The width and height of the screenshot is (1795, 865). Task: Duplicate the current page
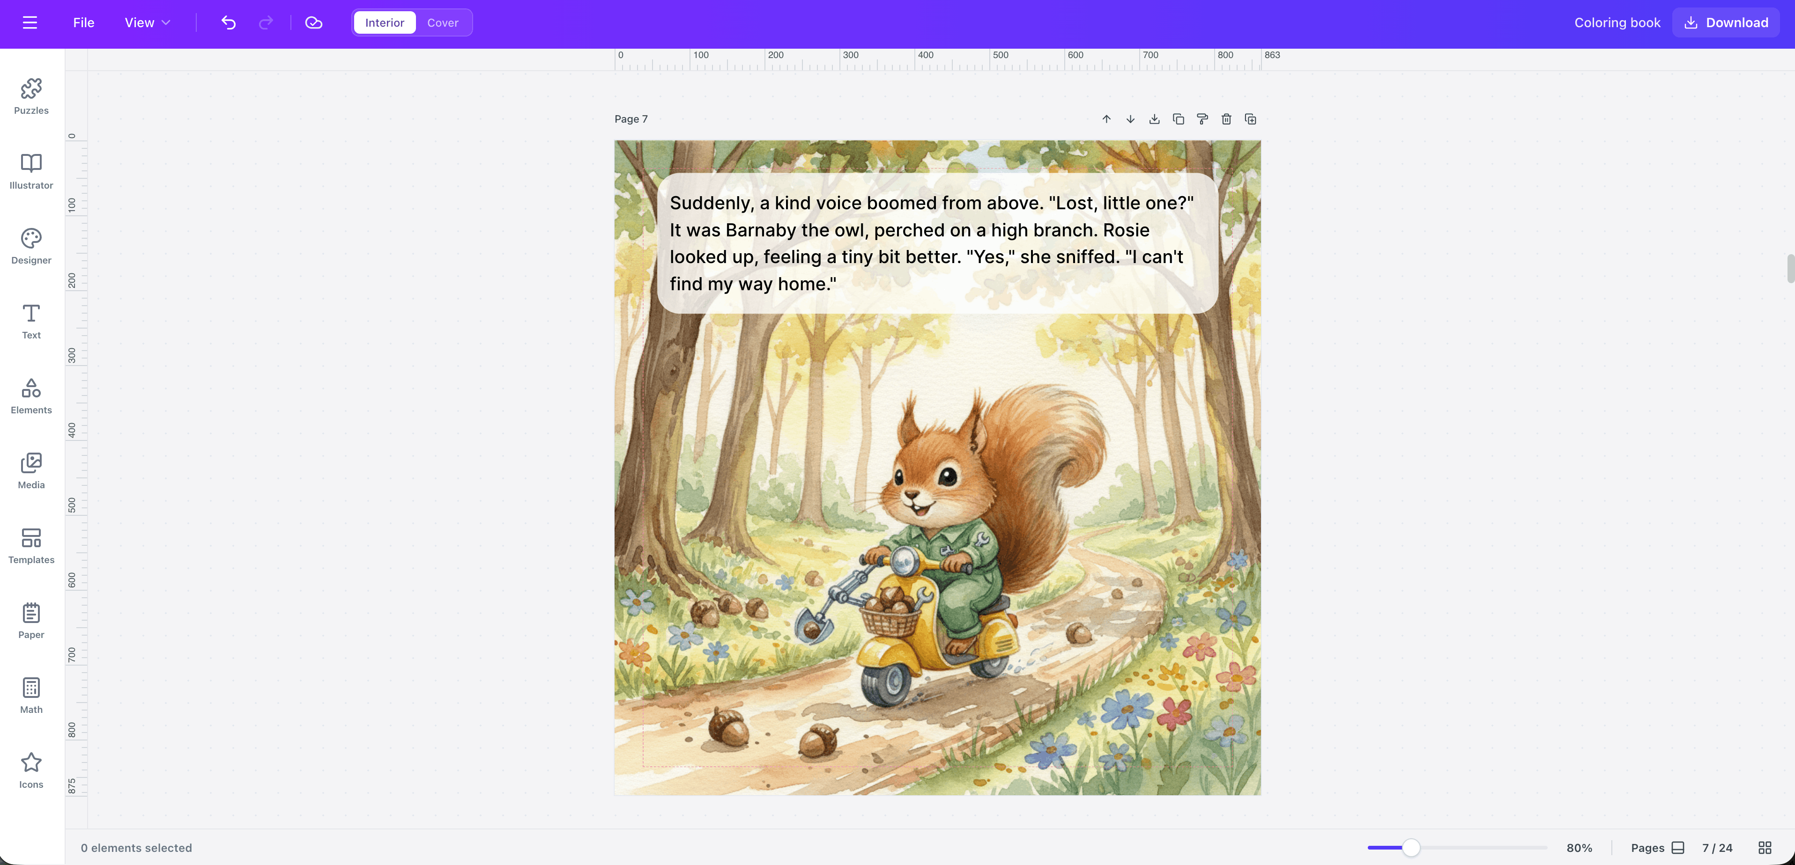(x=1178, y=118)
